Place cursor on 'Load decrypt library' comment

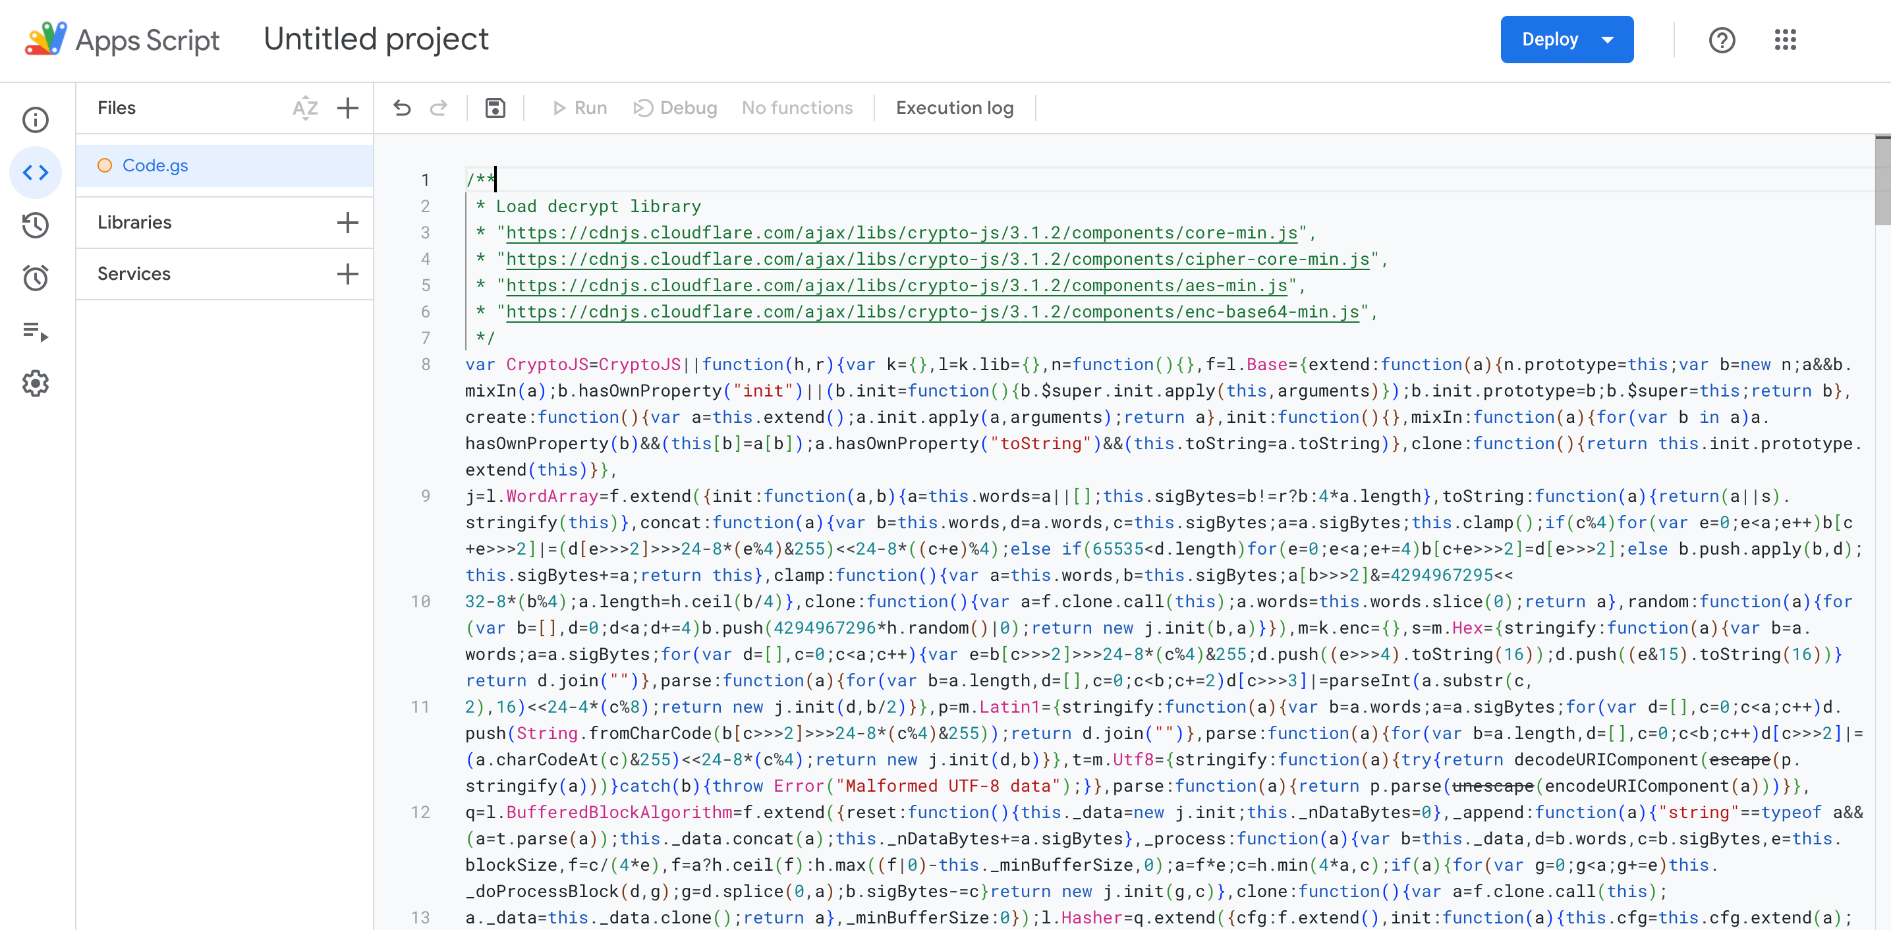click(x=598, y=206)
